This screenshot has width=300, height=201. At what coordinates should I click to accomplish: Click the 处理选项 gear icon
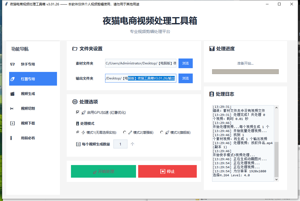tap(75, 101)
